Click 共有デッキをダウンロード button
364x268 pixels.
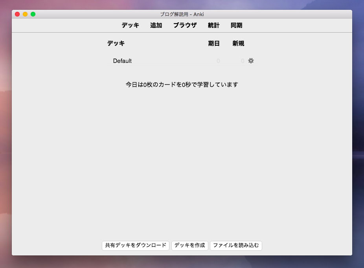click(x=136, y=246)
